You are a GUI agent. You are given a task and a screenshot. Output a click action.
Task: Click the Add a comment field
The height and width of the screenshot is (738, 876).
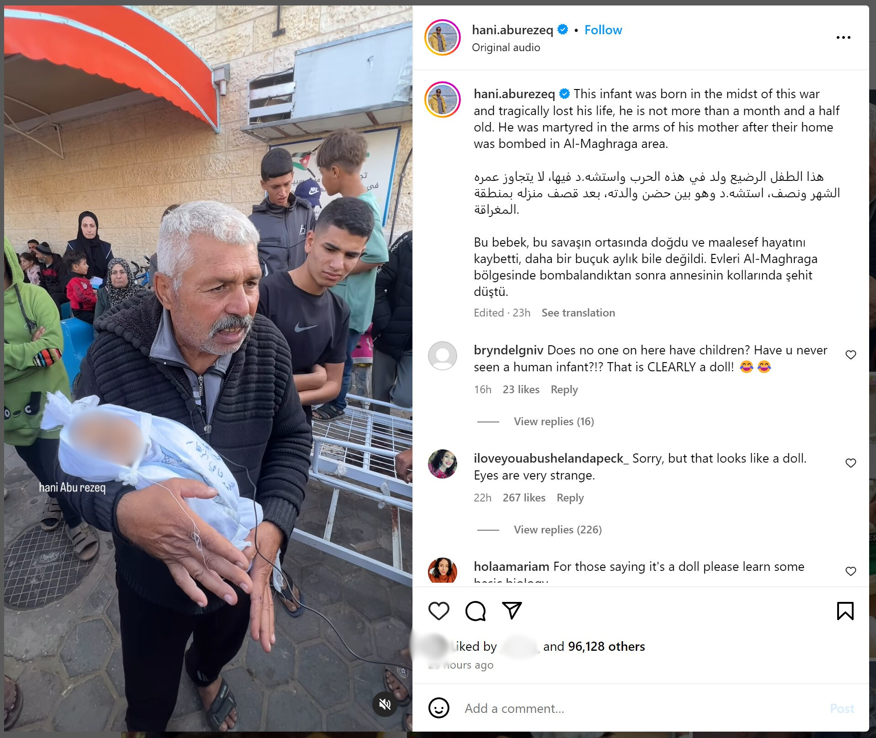639,708
